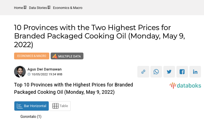Screen dimensions: 204x135
Task: Click the Gorontalo (1) chart label
Action: tap(31, 117)
